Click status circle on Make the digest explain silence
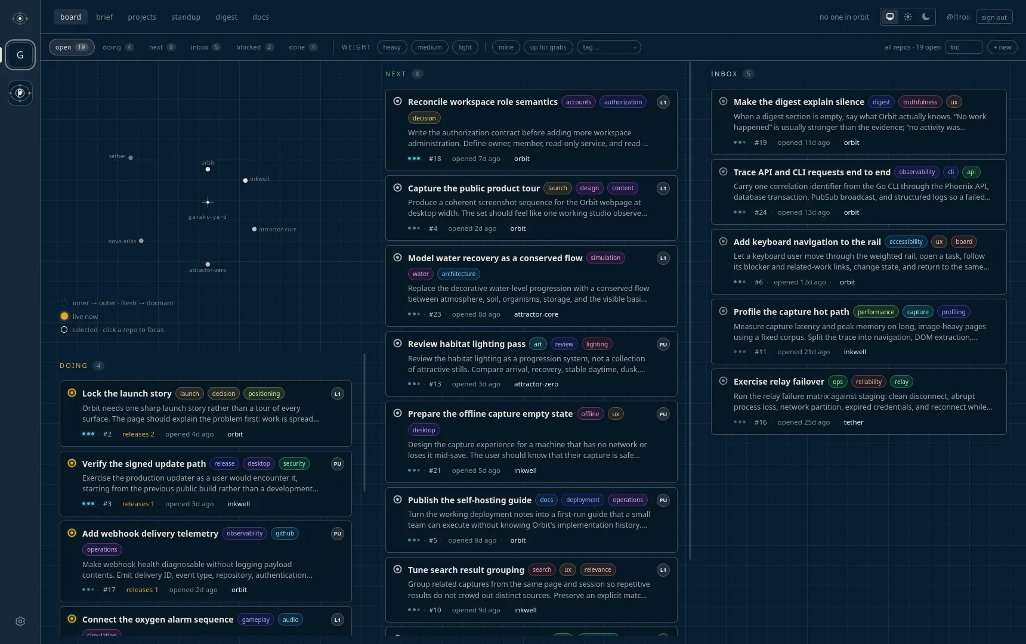The width and height of the screenshot is (1026, 644). [723, 101]
